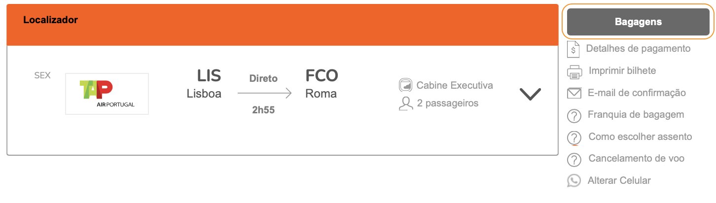Image resolution: width=716 pixels, height=203 pixels.
Task: Expand flight details with the chevron arrow
Action: [x=530, y=94]
